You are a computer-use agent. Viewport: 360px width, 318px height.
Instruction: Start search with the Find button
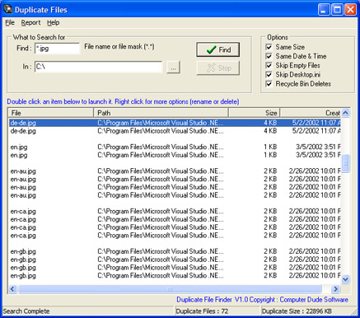218,49
